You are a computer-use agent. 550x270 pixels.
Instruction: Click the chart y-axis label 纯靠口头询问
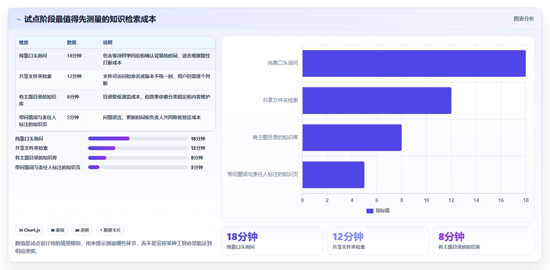tap(283, 63)
